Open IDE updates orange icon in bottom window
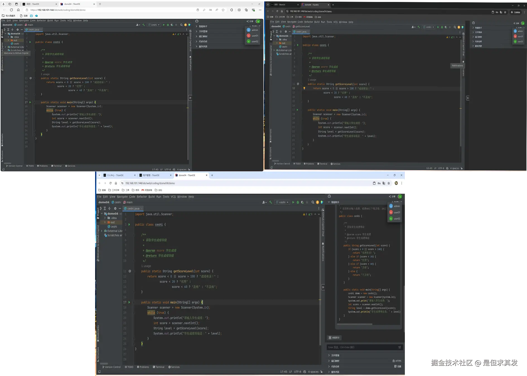The width and height of the screenshot is (527, 376). pyautogui.click(x=317, y=202)
